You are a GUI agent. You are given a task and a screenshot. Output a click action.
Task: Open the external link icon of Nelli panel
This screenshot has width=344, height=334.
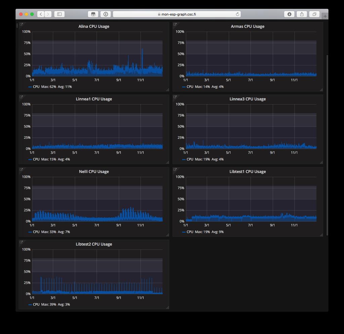pyautogui.click(x=21, y=170)
